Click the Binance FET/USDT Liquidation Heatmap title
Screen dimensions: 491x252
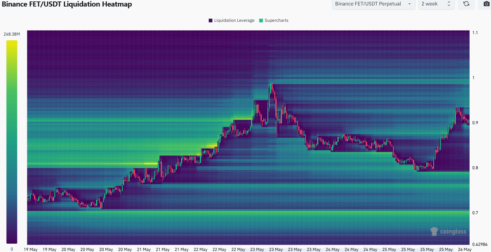(x=67, y=4)
